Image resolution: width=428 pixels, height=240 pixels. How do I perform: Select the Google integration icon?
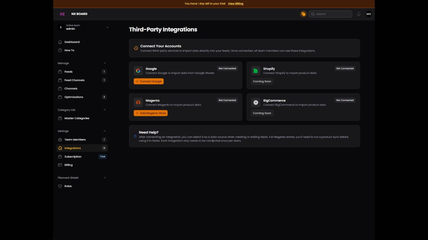[x=138, y=70]
